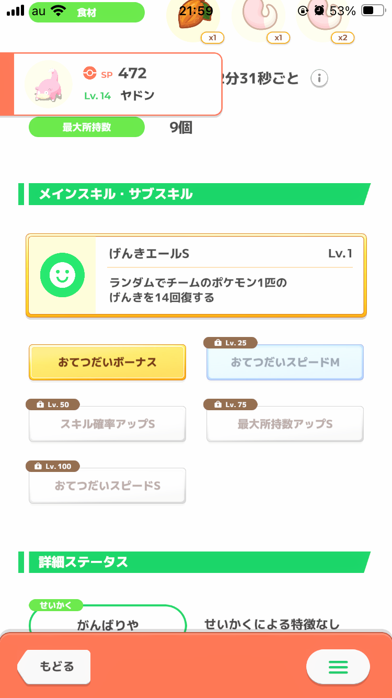392x698 pixels.
Task: Open the げんきエールS main skill card
Action: pyautogui.click(x=196, y=275)
